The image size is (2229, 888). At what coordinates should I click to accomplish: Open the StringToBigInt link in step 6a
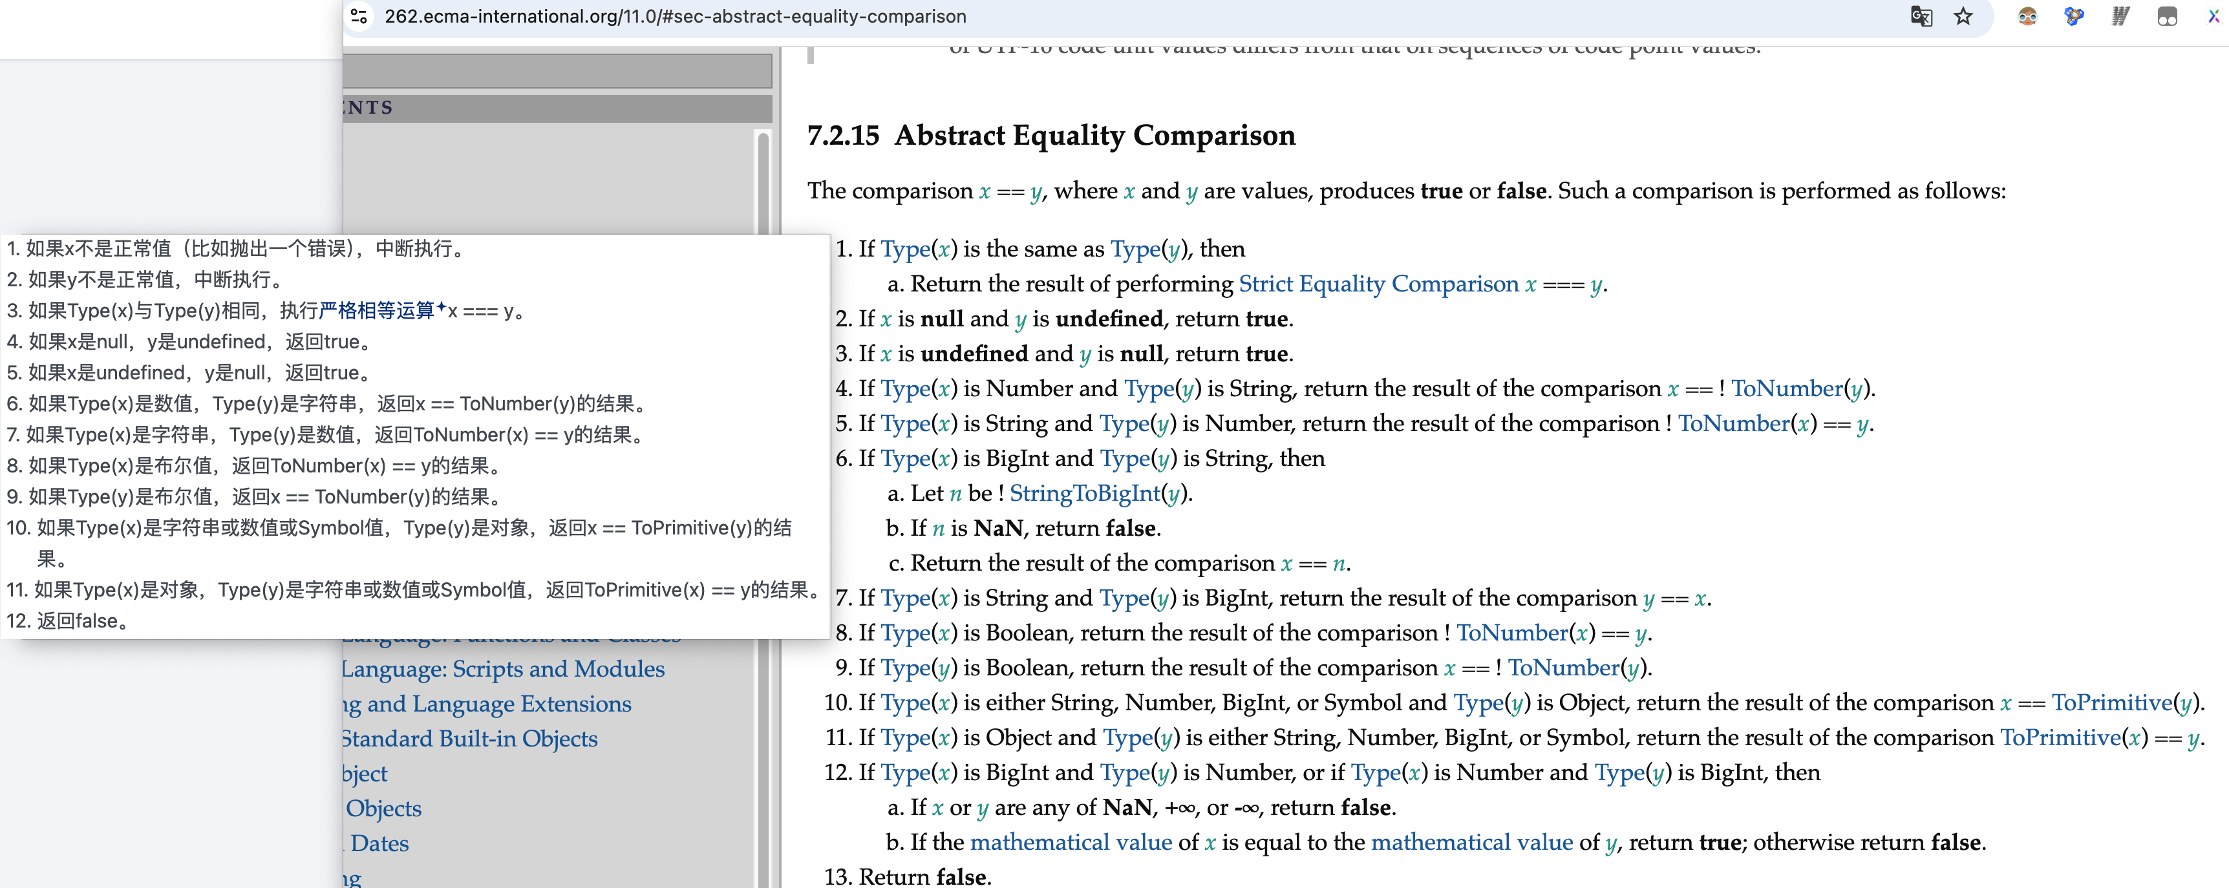(1084, 494)
